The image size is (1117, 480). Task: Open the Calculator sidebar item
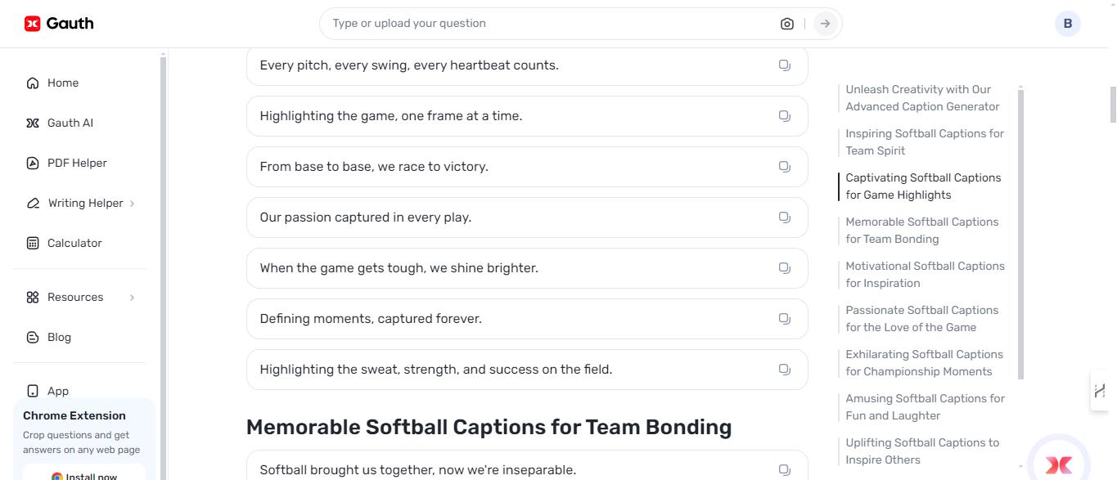tap(75, 243)
